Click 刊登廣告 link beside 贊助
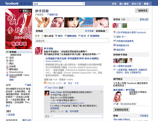The image size is (158, 121). pos(144,116)
